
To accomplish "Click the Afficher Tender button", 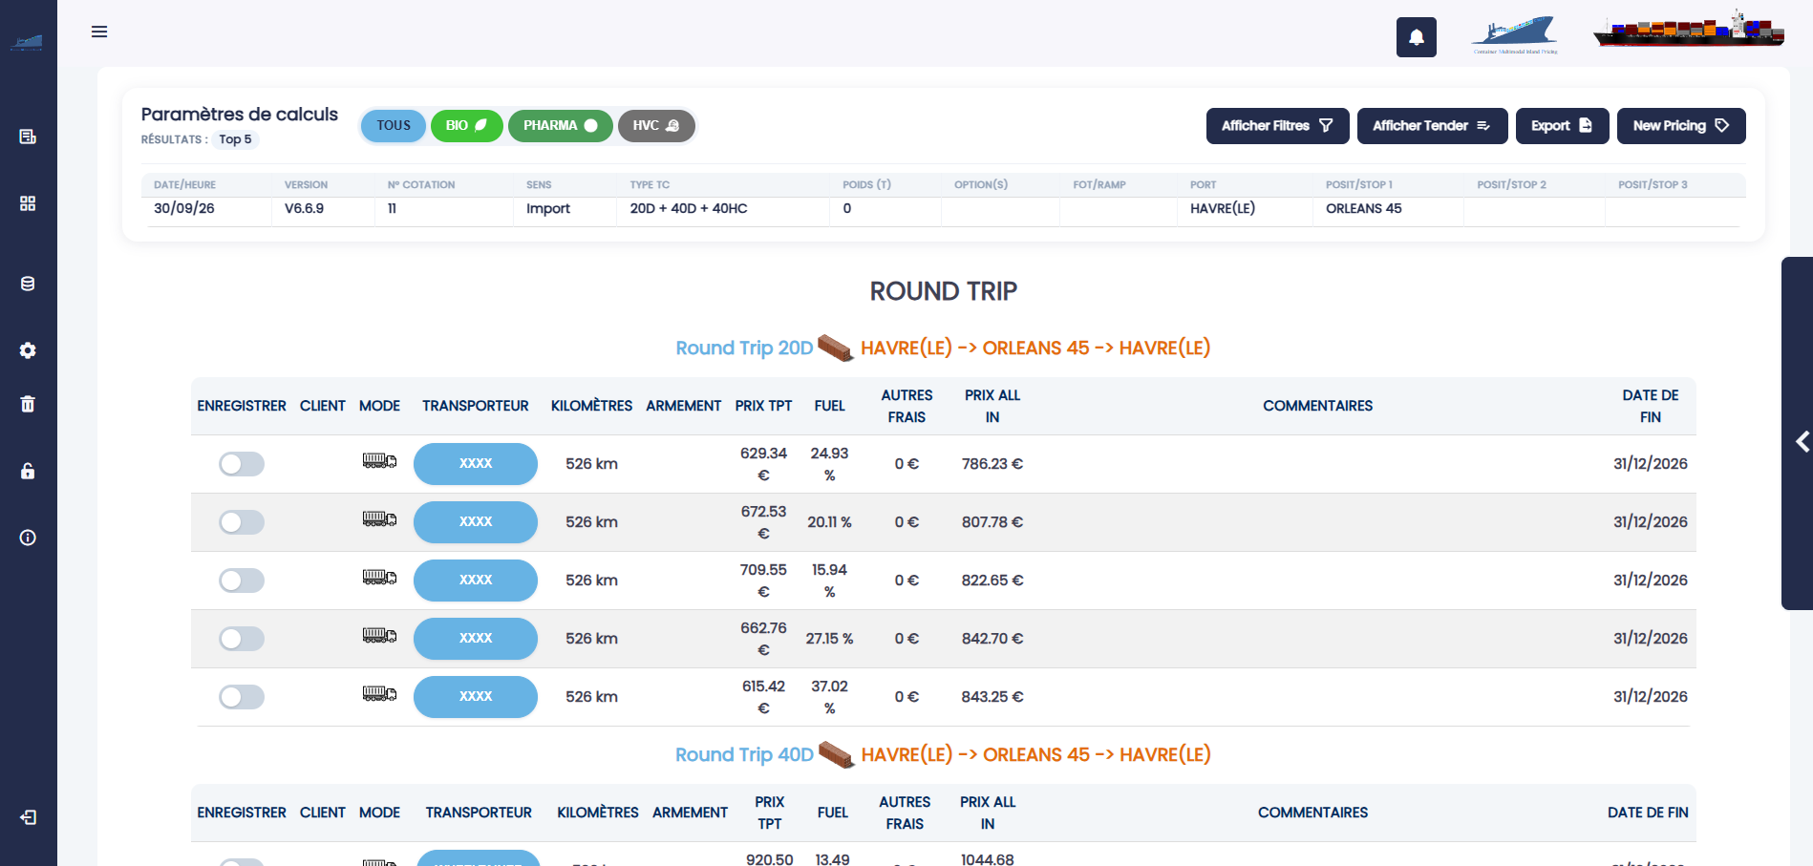I will tap(1432, 126).
